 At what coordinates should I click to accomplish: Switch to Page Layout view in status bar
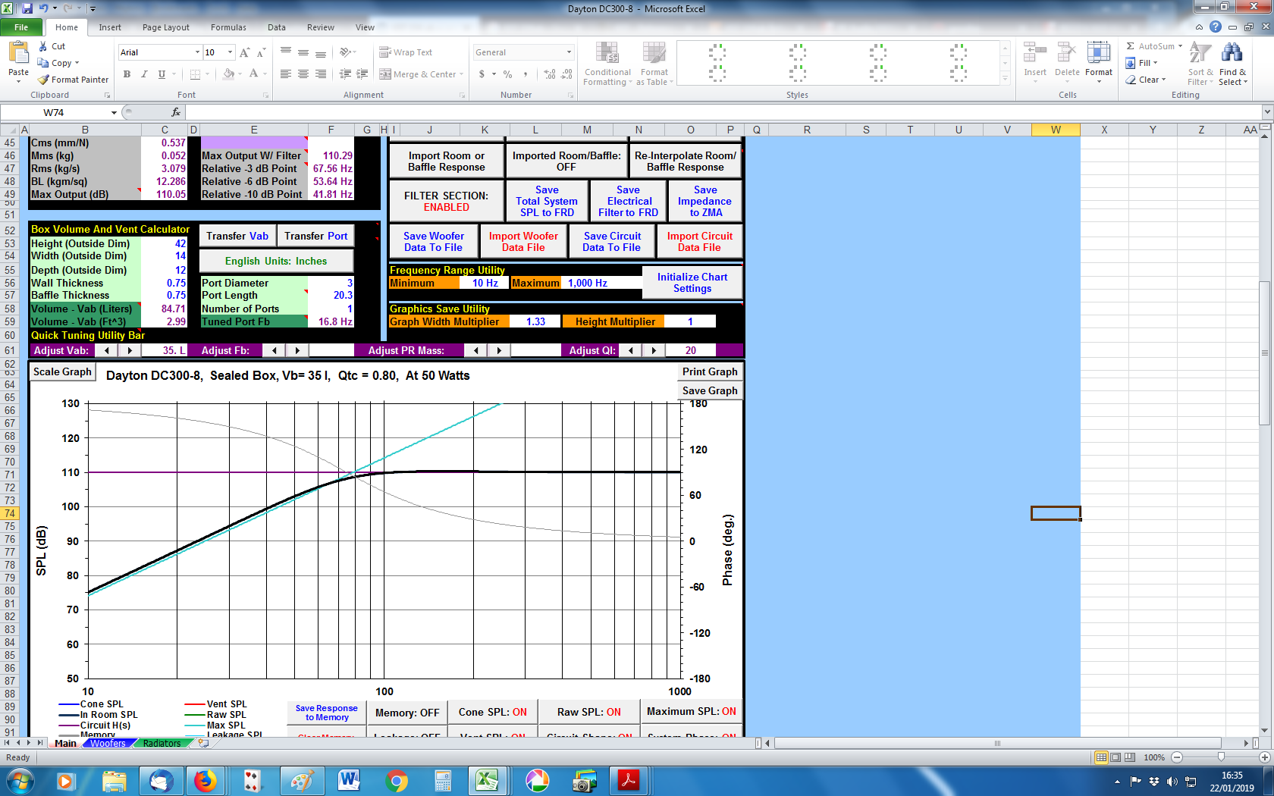pyautogui.click(x=1116, y=757)
